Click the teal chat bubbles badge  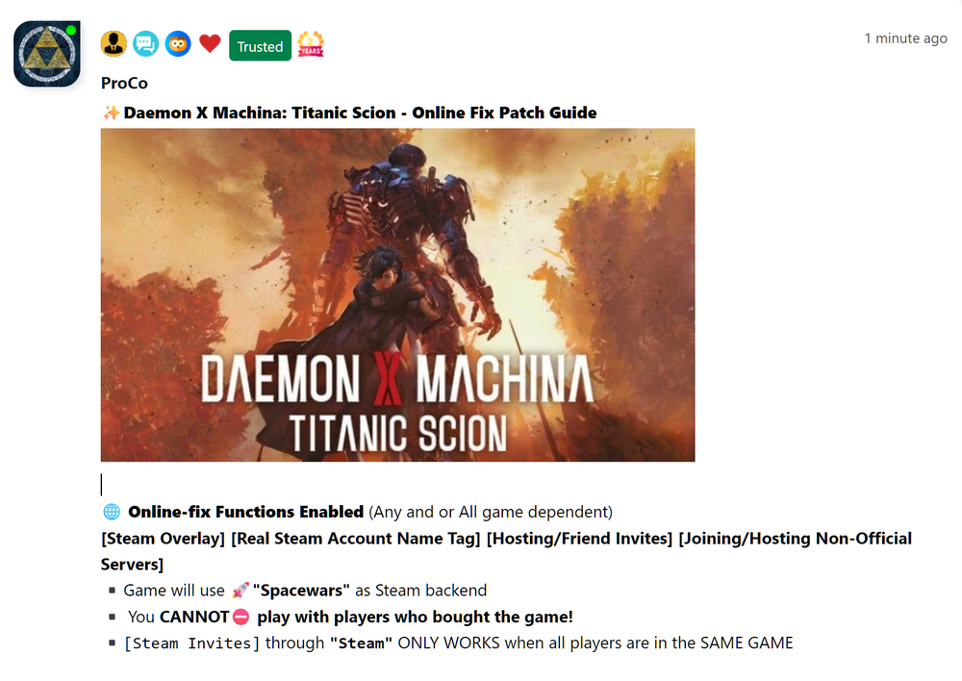click(145, 43)
